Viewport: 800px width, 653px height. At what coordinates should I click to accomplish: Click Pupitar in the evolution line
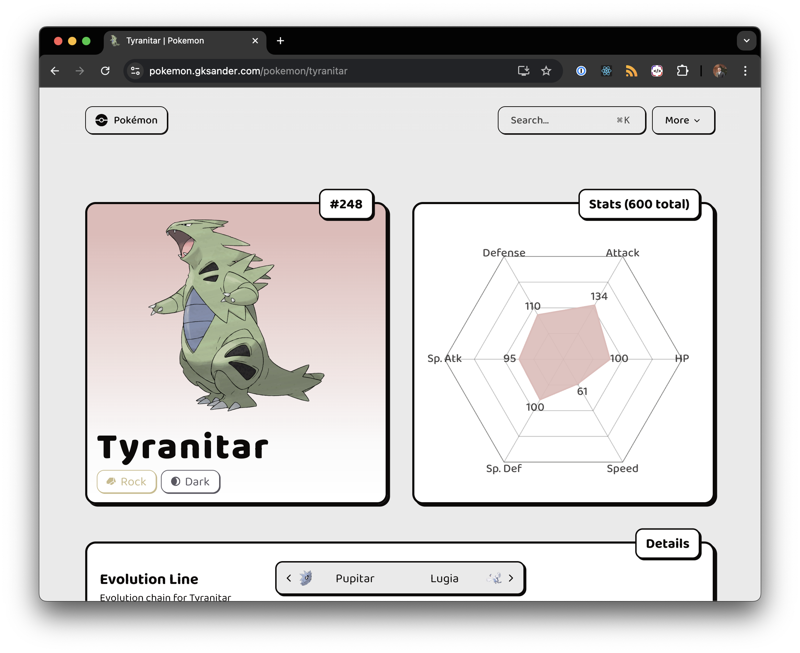click(354, 579)
